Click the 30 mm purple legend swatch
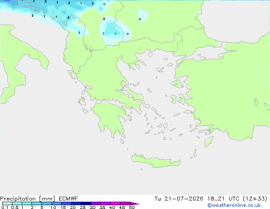This screenshot has width=270, height=209. coord(95,203)
